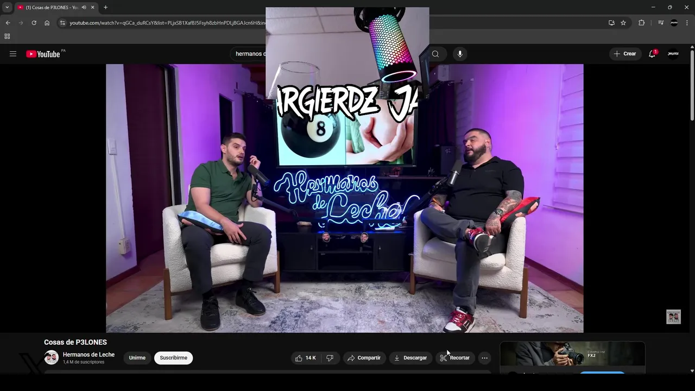Open the notifications bell
The width and height of the screenshot is (695, 391).
[x=652, y=54]
